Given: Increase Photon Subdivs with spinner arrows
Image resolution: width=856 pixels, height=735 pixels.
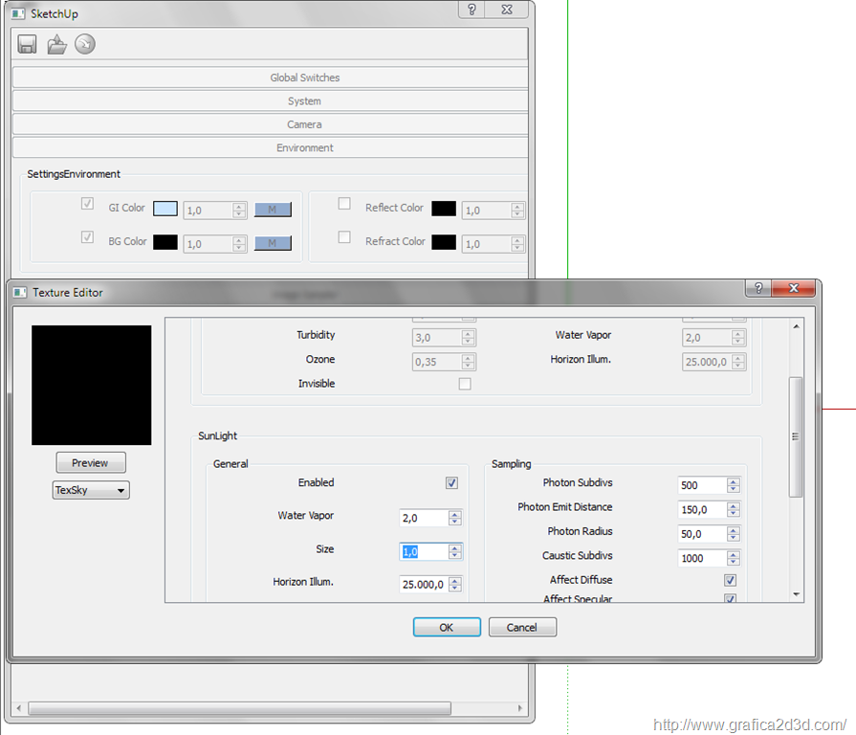Looking at the screenshot, I should tap(734, 481).
